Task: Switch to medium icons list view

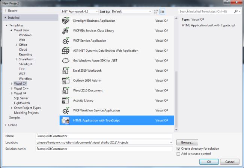Action: 162,12
